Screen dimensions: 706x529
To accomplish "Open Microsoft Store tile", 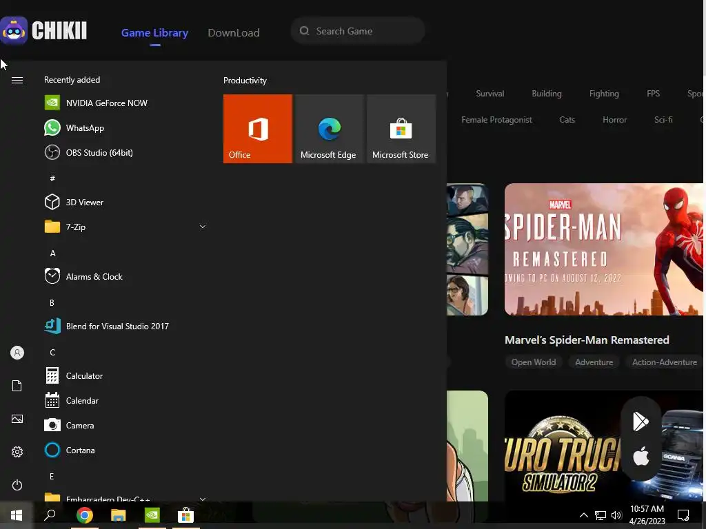I will click(401, 129).
